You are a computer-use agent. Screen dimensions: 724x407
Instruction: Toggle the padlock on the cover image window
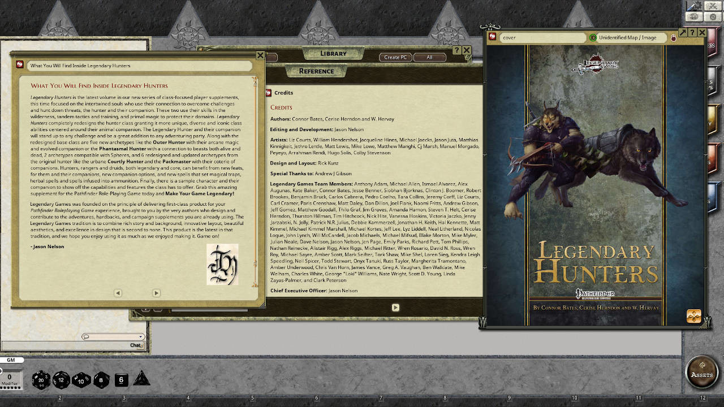(673, 37)
